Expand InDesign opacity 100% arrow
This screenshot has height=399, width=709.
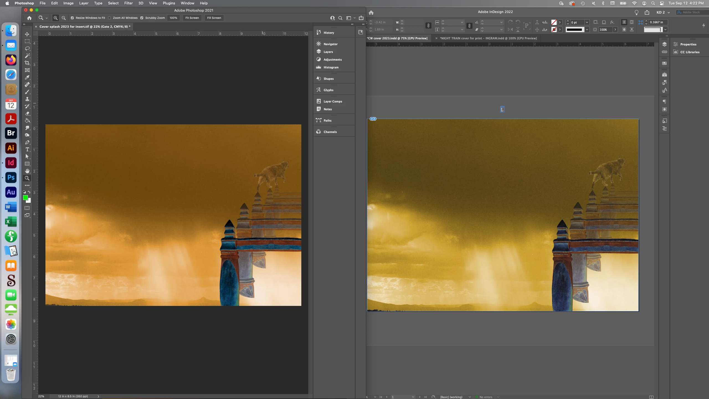[615, 30]
